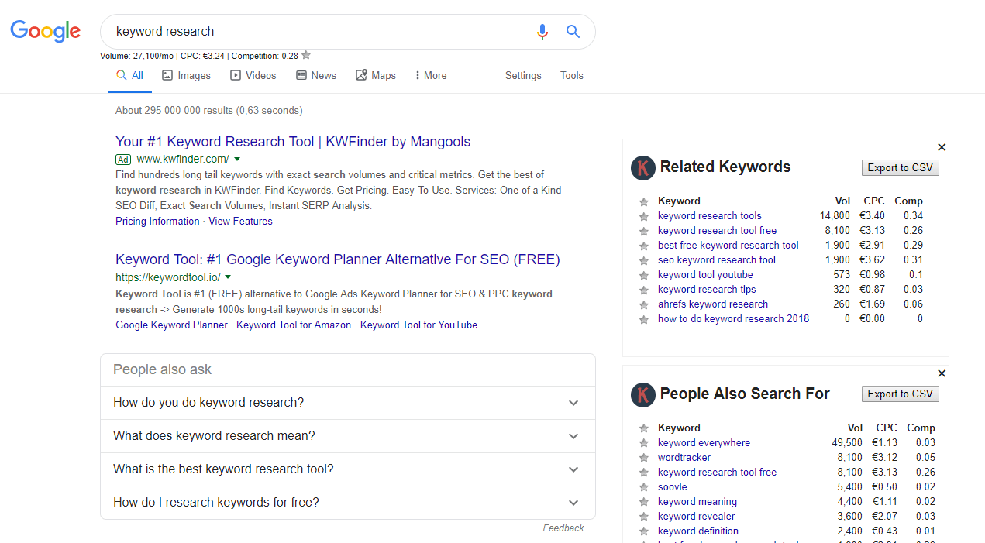
Task: Open the Google Keyword Planner sitelink
Action: 172,325
